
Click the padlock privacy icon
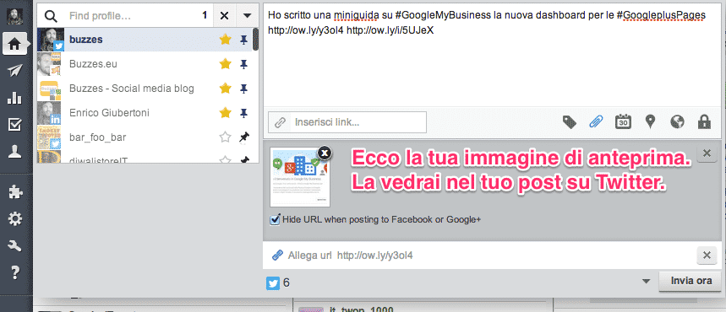pyautogui.click(x=704, y=122)
